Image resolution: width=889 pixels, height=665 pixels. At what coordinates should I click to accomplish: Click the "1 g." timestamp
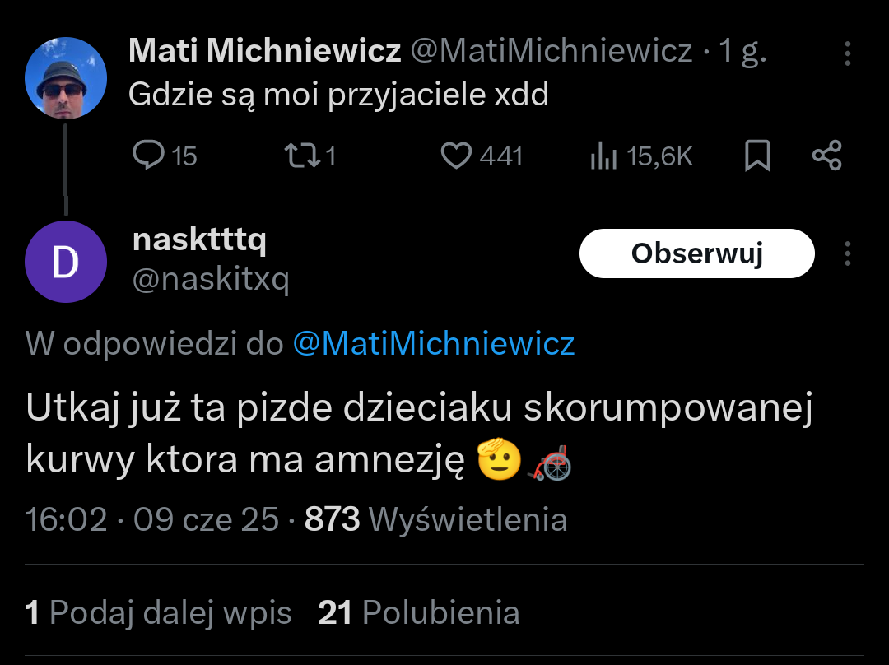[742, 52]
